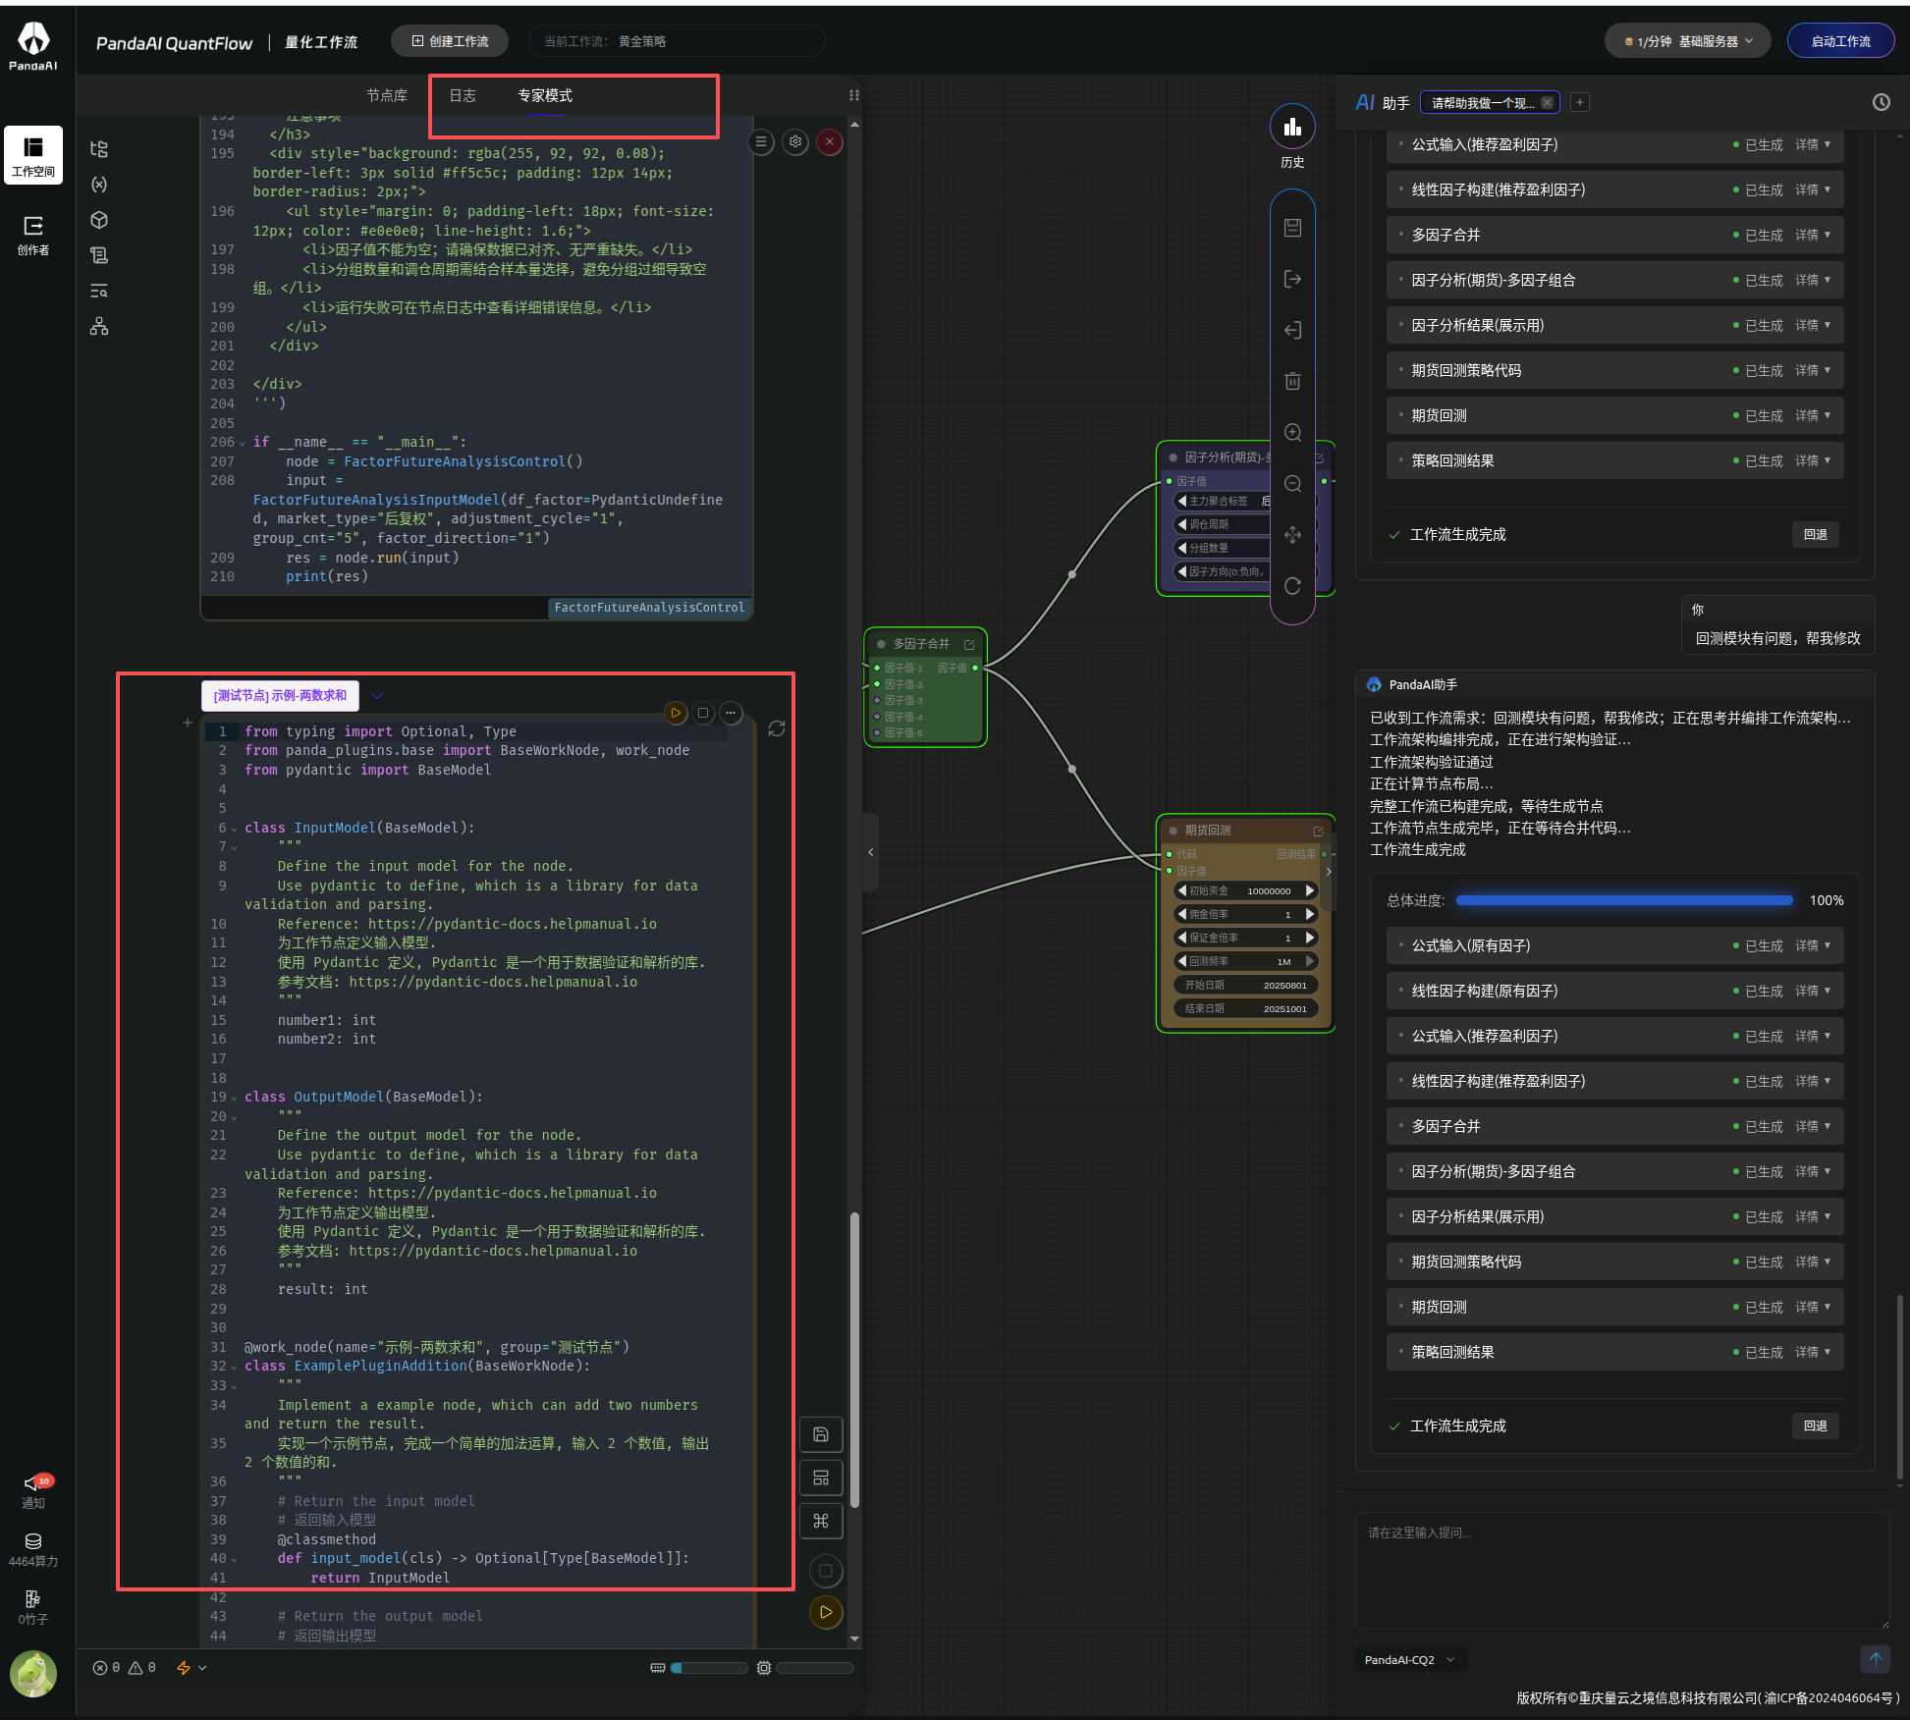Click the 启动工作流 start button
This screenshot has height=1720, width=1910.
point(1840,41)
